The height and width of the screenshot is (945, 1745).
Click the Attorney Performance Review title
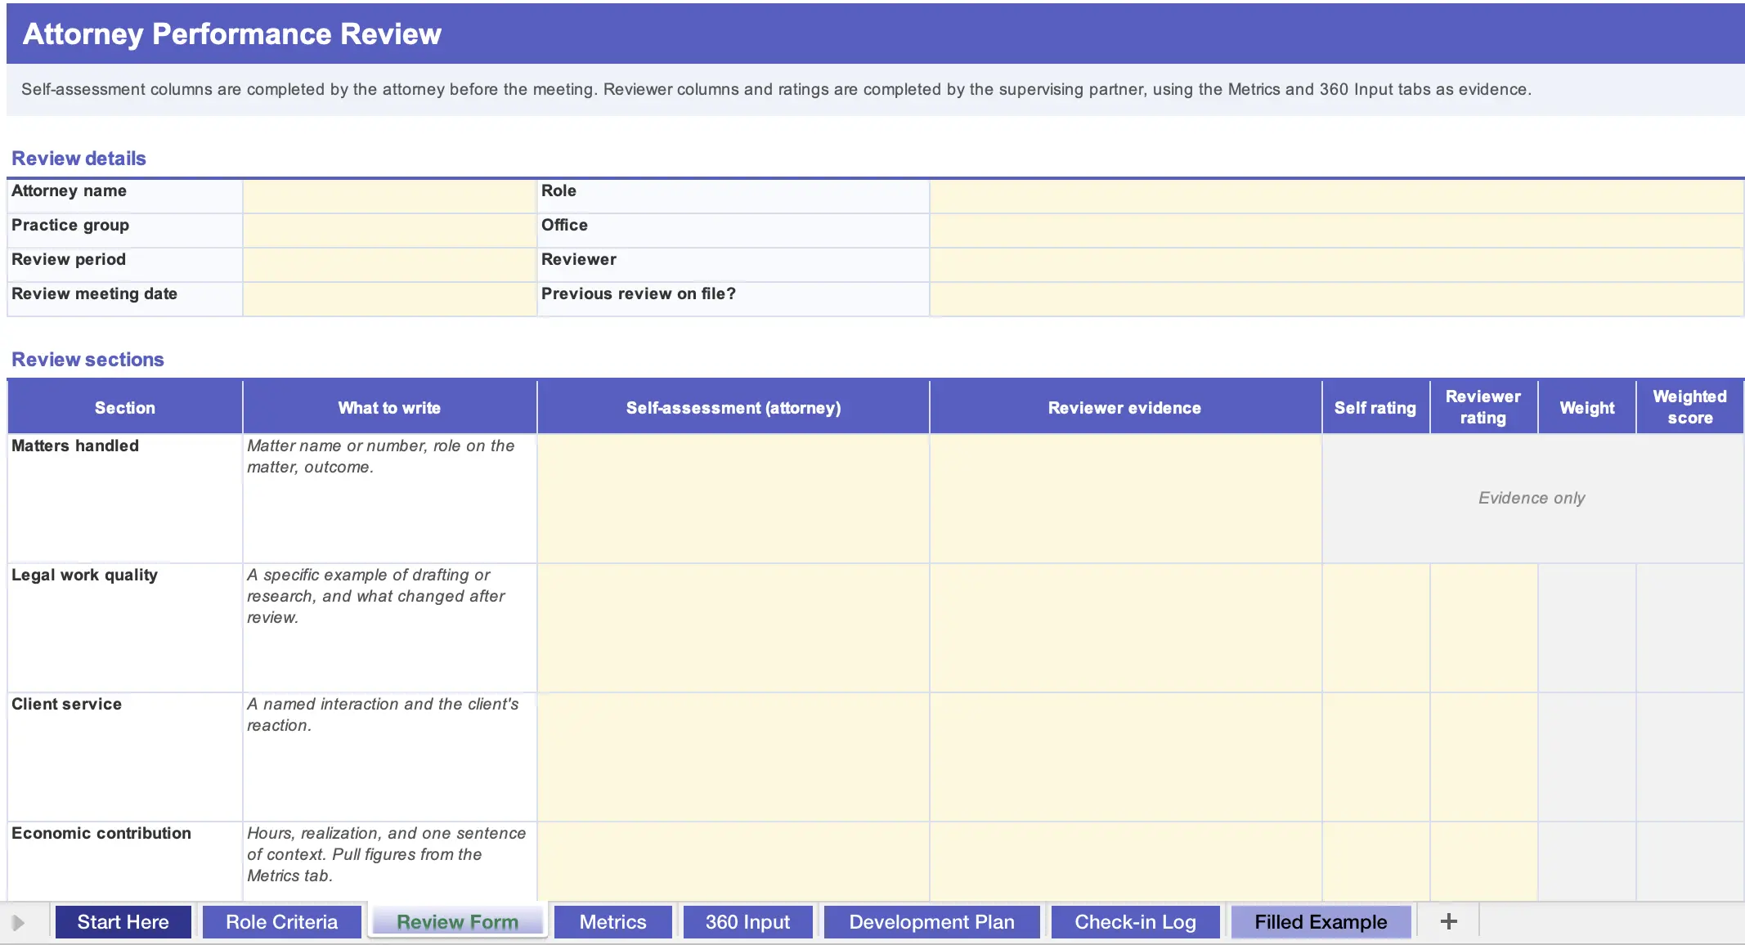[232, 34]
